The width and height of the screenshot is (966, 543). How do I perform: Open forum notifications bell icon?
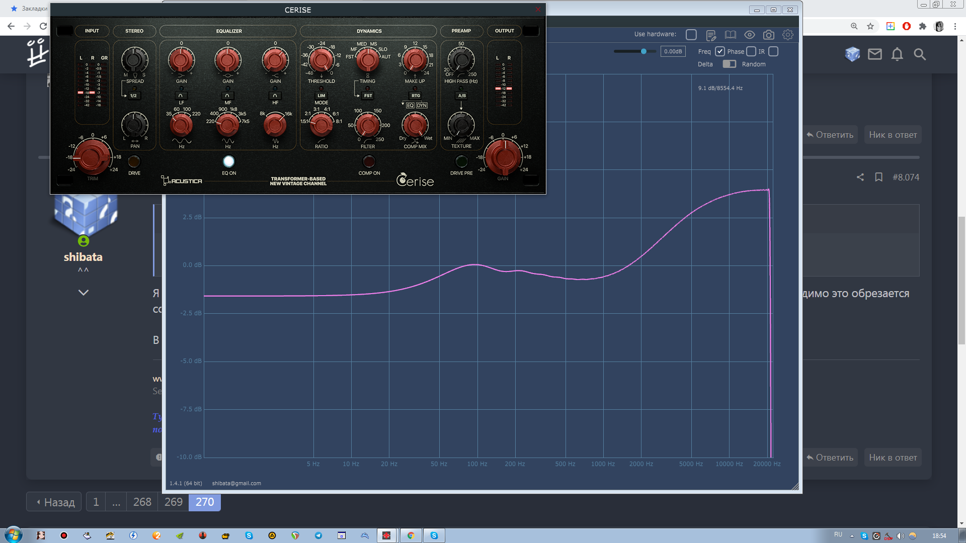897,54
